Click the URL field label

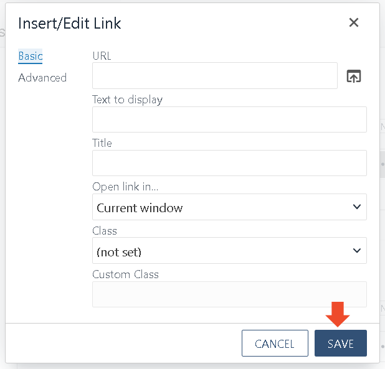pos(102,56)
